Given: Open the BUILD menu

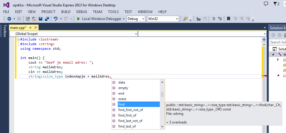Looking at the screenshot, I should pos(66,12).
